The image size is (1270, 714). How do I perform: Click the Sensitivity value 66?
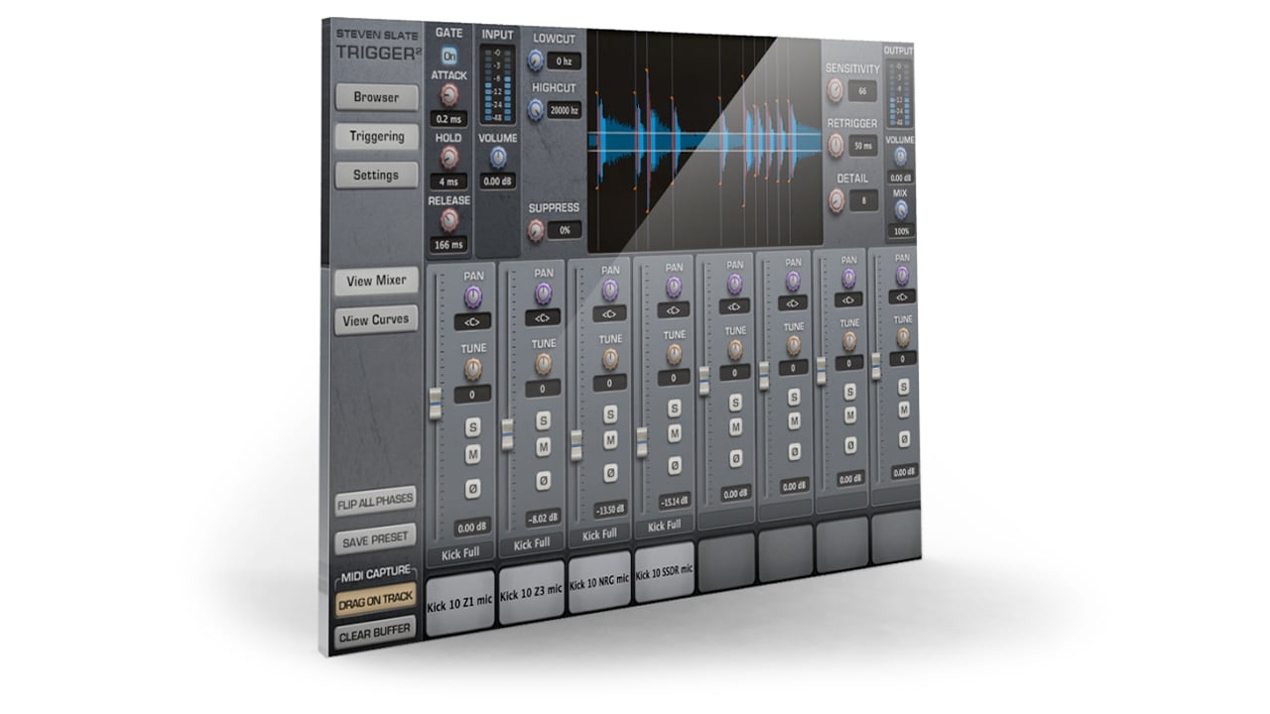pos(863,91)
